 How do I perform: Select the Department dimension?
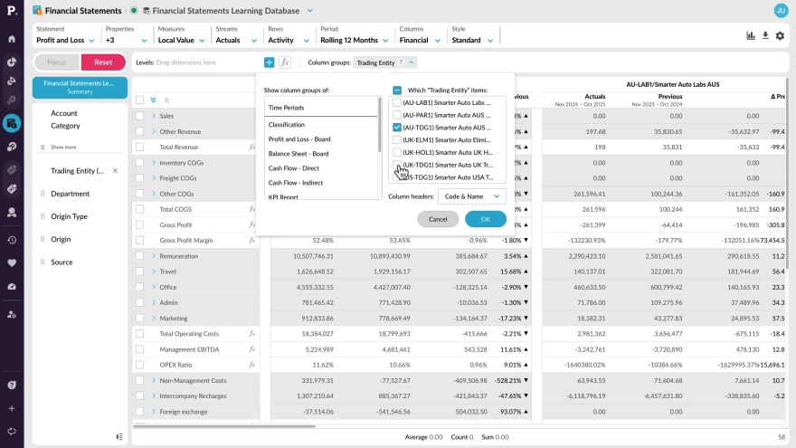pos(70,194)
